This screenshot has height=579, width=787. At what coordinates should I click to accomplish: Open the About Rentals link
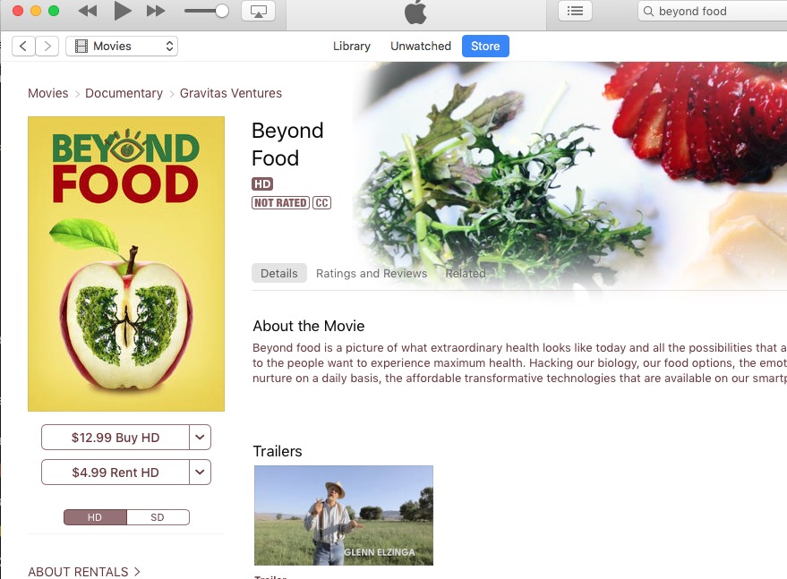tap(84, 572)
